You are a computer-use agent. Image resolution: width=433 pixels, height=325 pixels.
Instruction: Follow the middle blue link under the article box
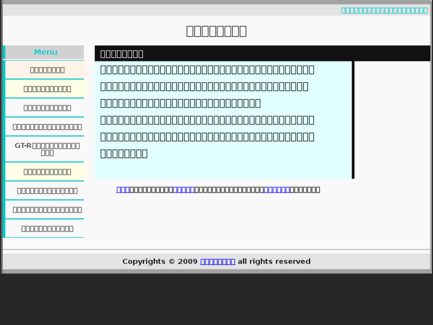point(183,190)
